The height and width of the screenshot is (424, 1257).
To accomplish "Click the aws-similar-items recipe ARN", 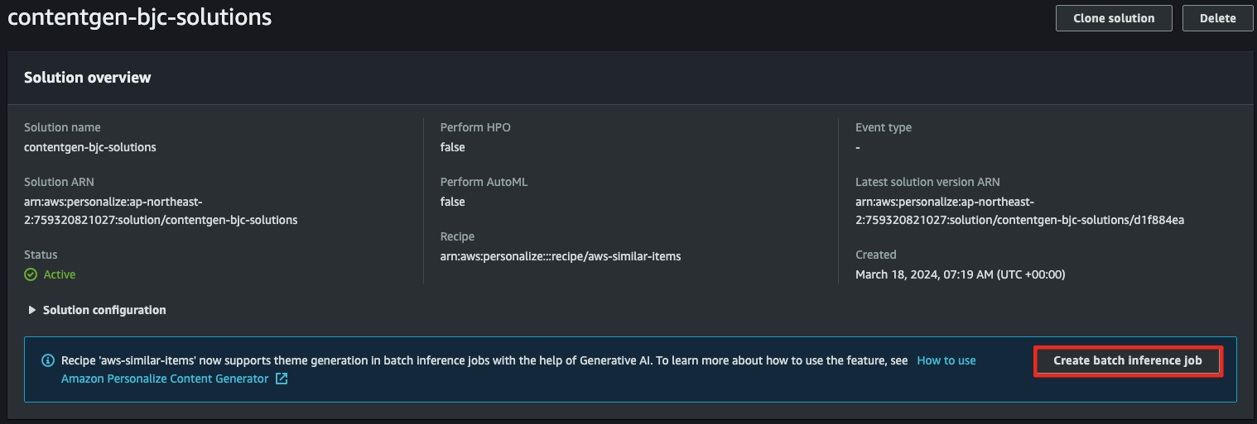I will (x=561, y=256).
